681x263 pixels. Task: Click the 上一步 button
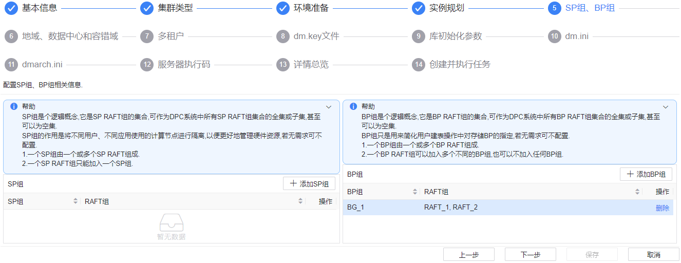point(469,255)
